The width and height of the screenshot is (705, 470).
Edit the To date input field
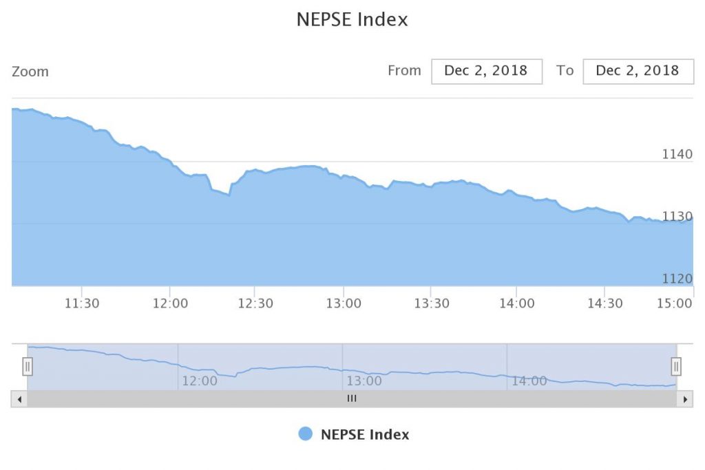tap(638, 71)
